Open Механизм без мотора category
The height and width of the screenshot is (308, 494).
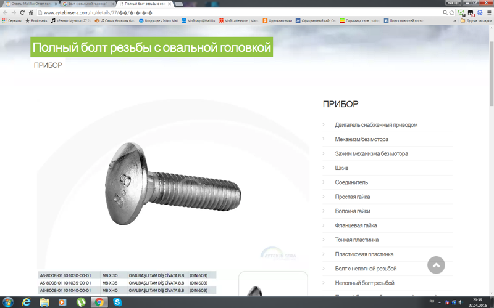point(361,139)
